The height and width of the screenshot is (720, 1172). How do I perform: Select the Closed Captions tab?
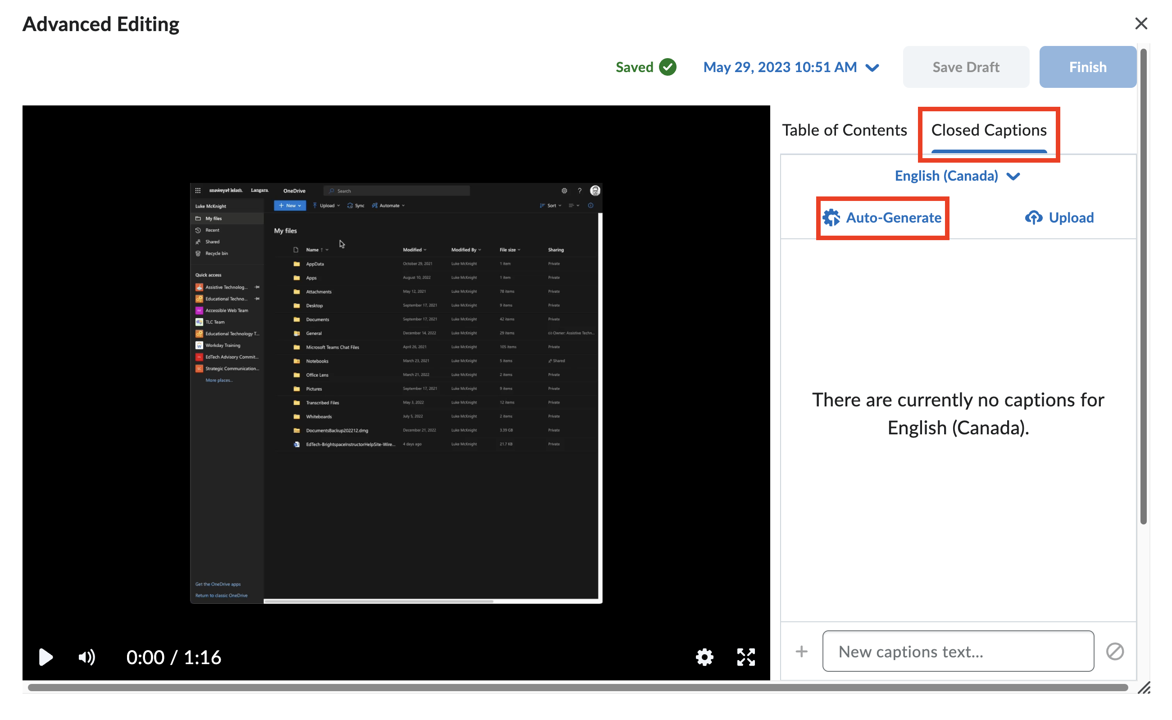[x=988, y=130]
